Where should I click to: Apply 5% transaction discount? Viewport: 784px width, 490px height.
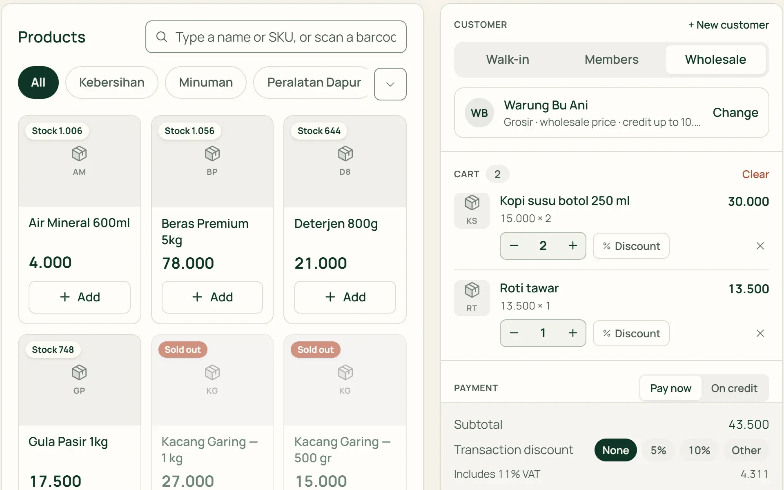tap(658, 450)
